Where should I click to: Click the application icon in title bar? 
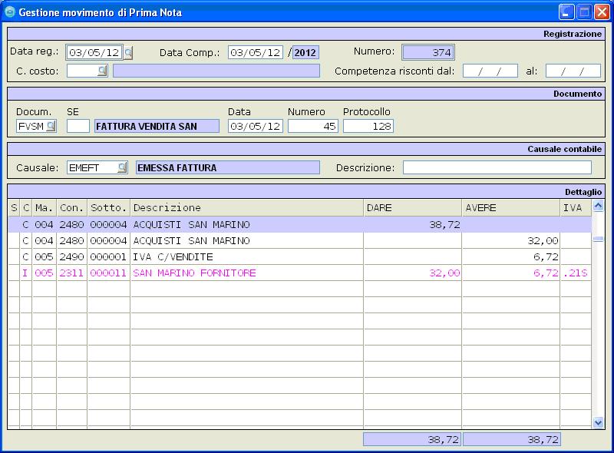pos(10,13)
